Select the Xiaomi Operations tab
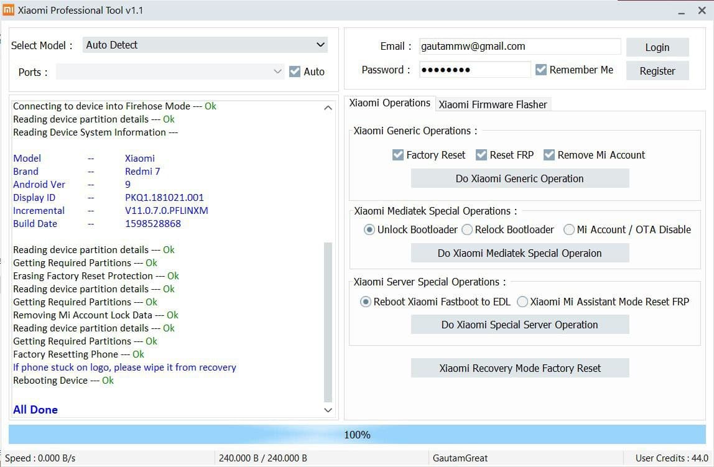 tap(389, 103)
